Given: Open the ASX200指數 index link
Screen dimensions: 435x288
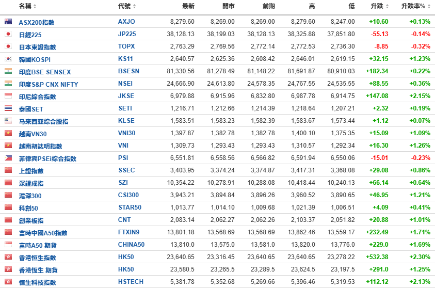Looking at the screenshot, I should point(37,23).
